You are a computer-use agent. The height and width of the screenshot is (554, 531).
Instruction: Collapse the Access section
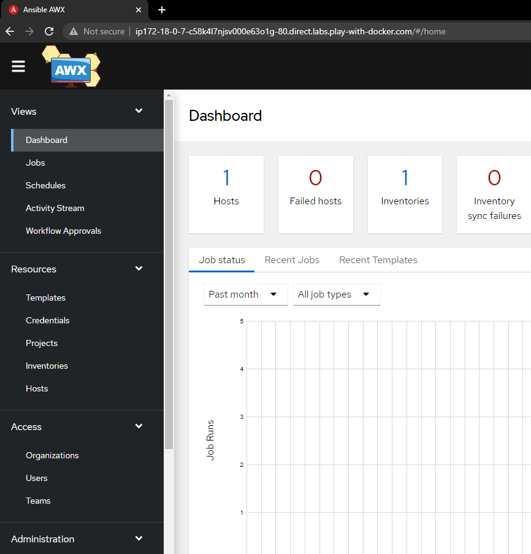click(139, 426)
